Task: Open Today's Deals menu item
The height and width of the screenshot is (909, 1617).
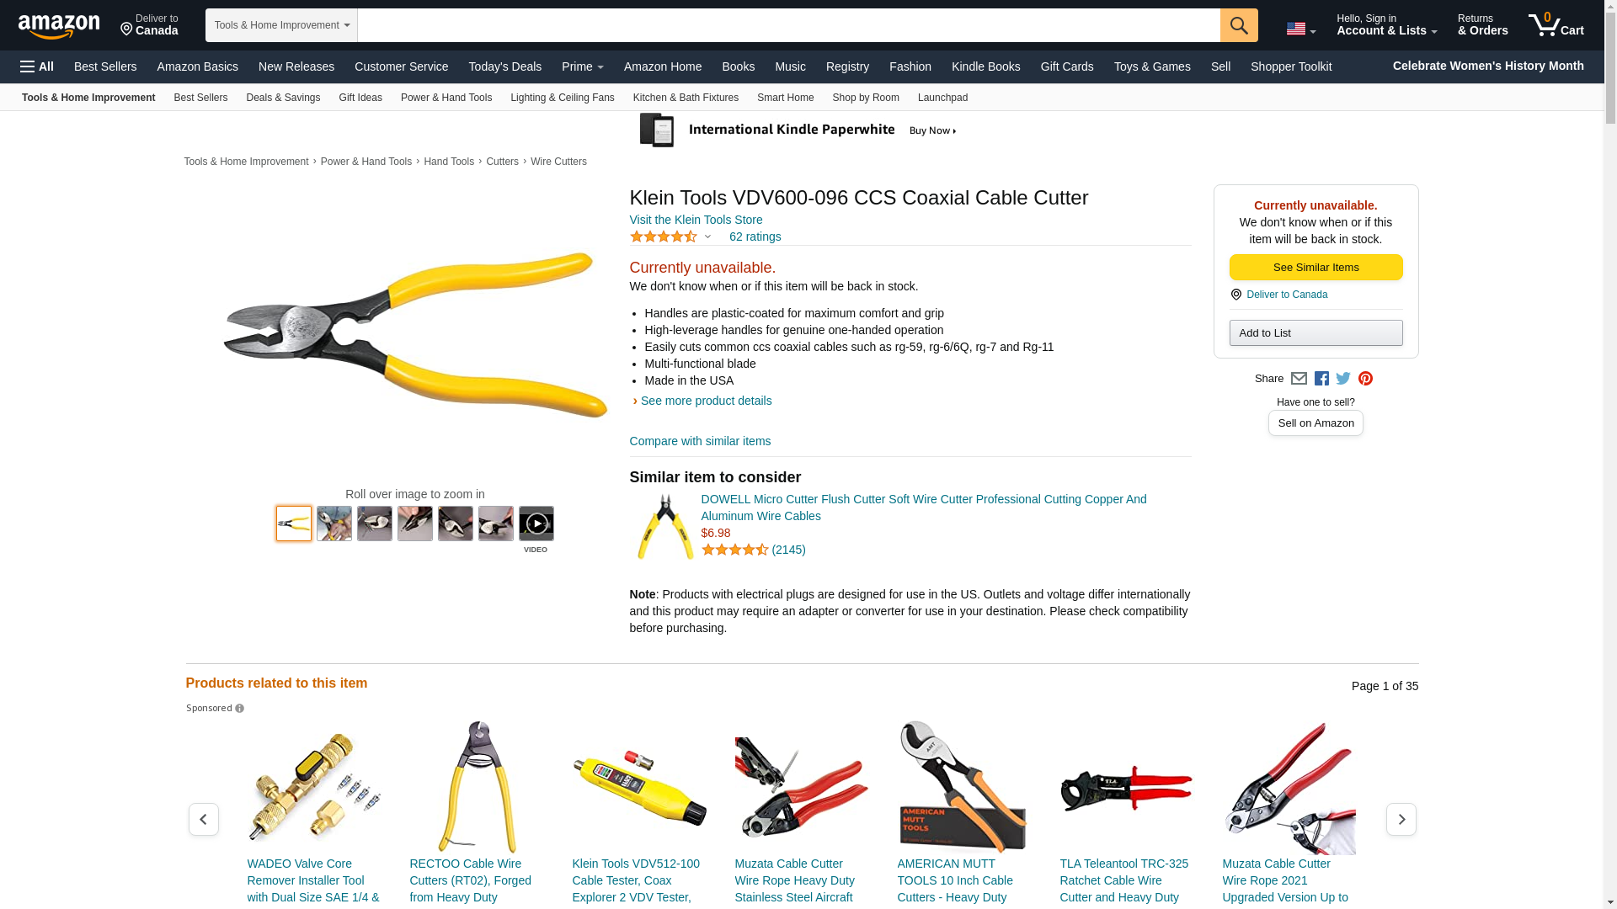Action: (x=504, y=66)
